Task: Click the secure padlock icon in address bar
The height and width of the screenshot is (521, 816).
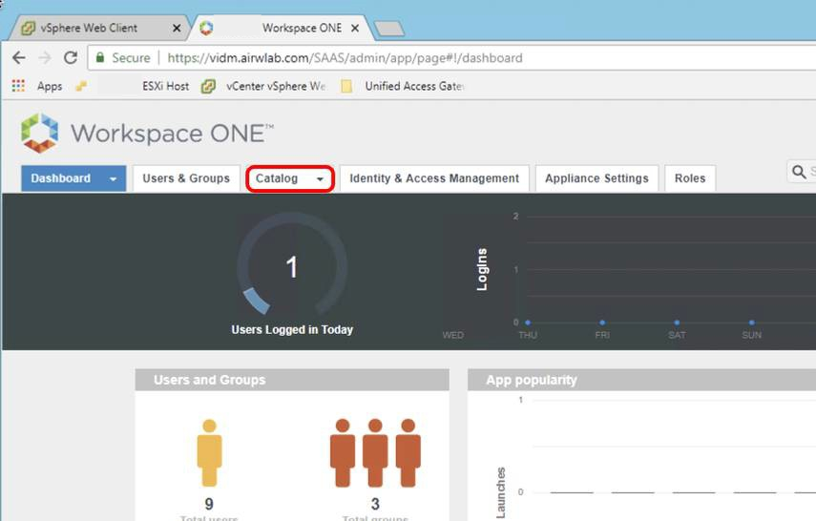Action: 100,58
